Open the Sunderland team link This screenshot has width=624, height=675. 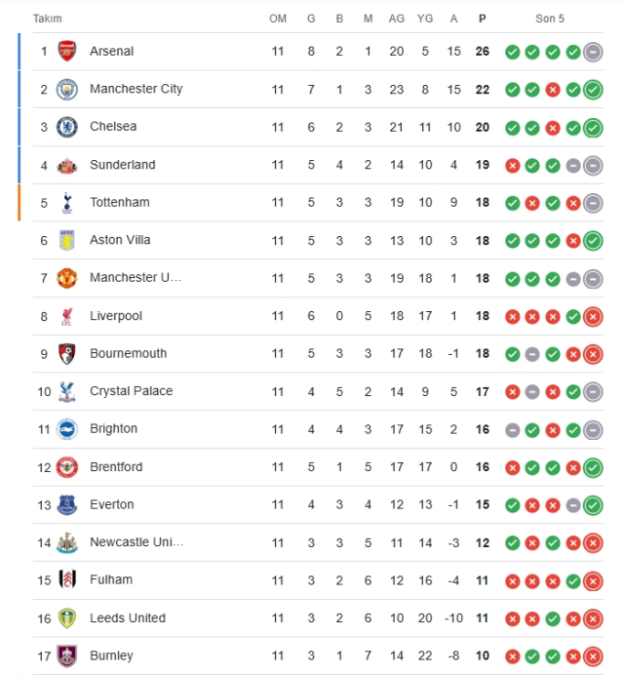click(122, 165)
